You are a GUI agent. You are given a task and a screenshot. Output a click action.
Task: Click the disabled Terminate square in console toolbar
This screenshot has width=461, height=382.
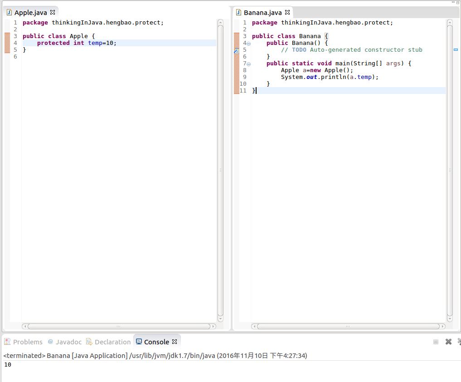coord(436,342)
